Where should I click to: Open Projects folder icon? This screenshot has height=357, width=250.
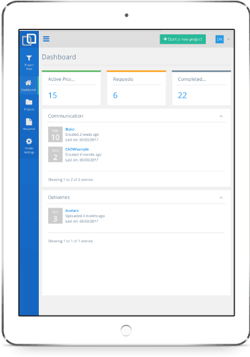pyautogui.click(x=29, y=102)
